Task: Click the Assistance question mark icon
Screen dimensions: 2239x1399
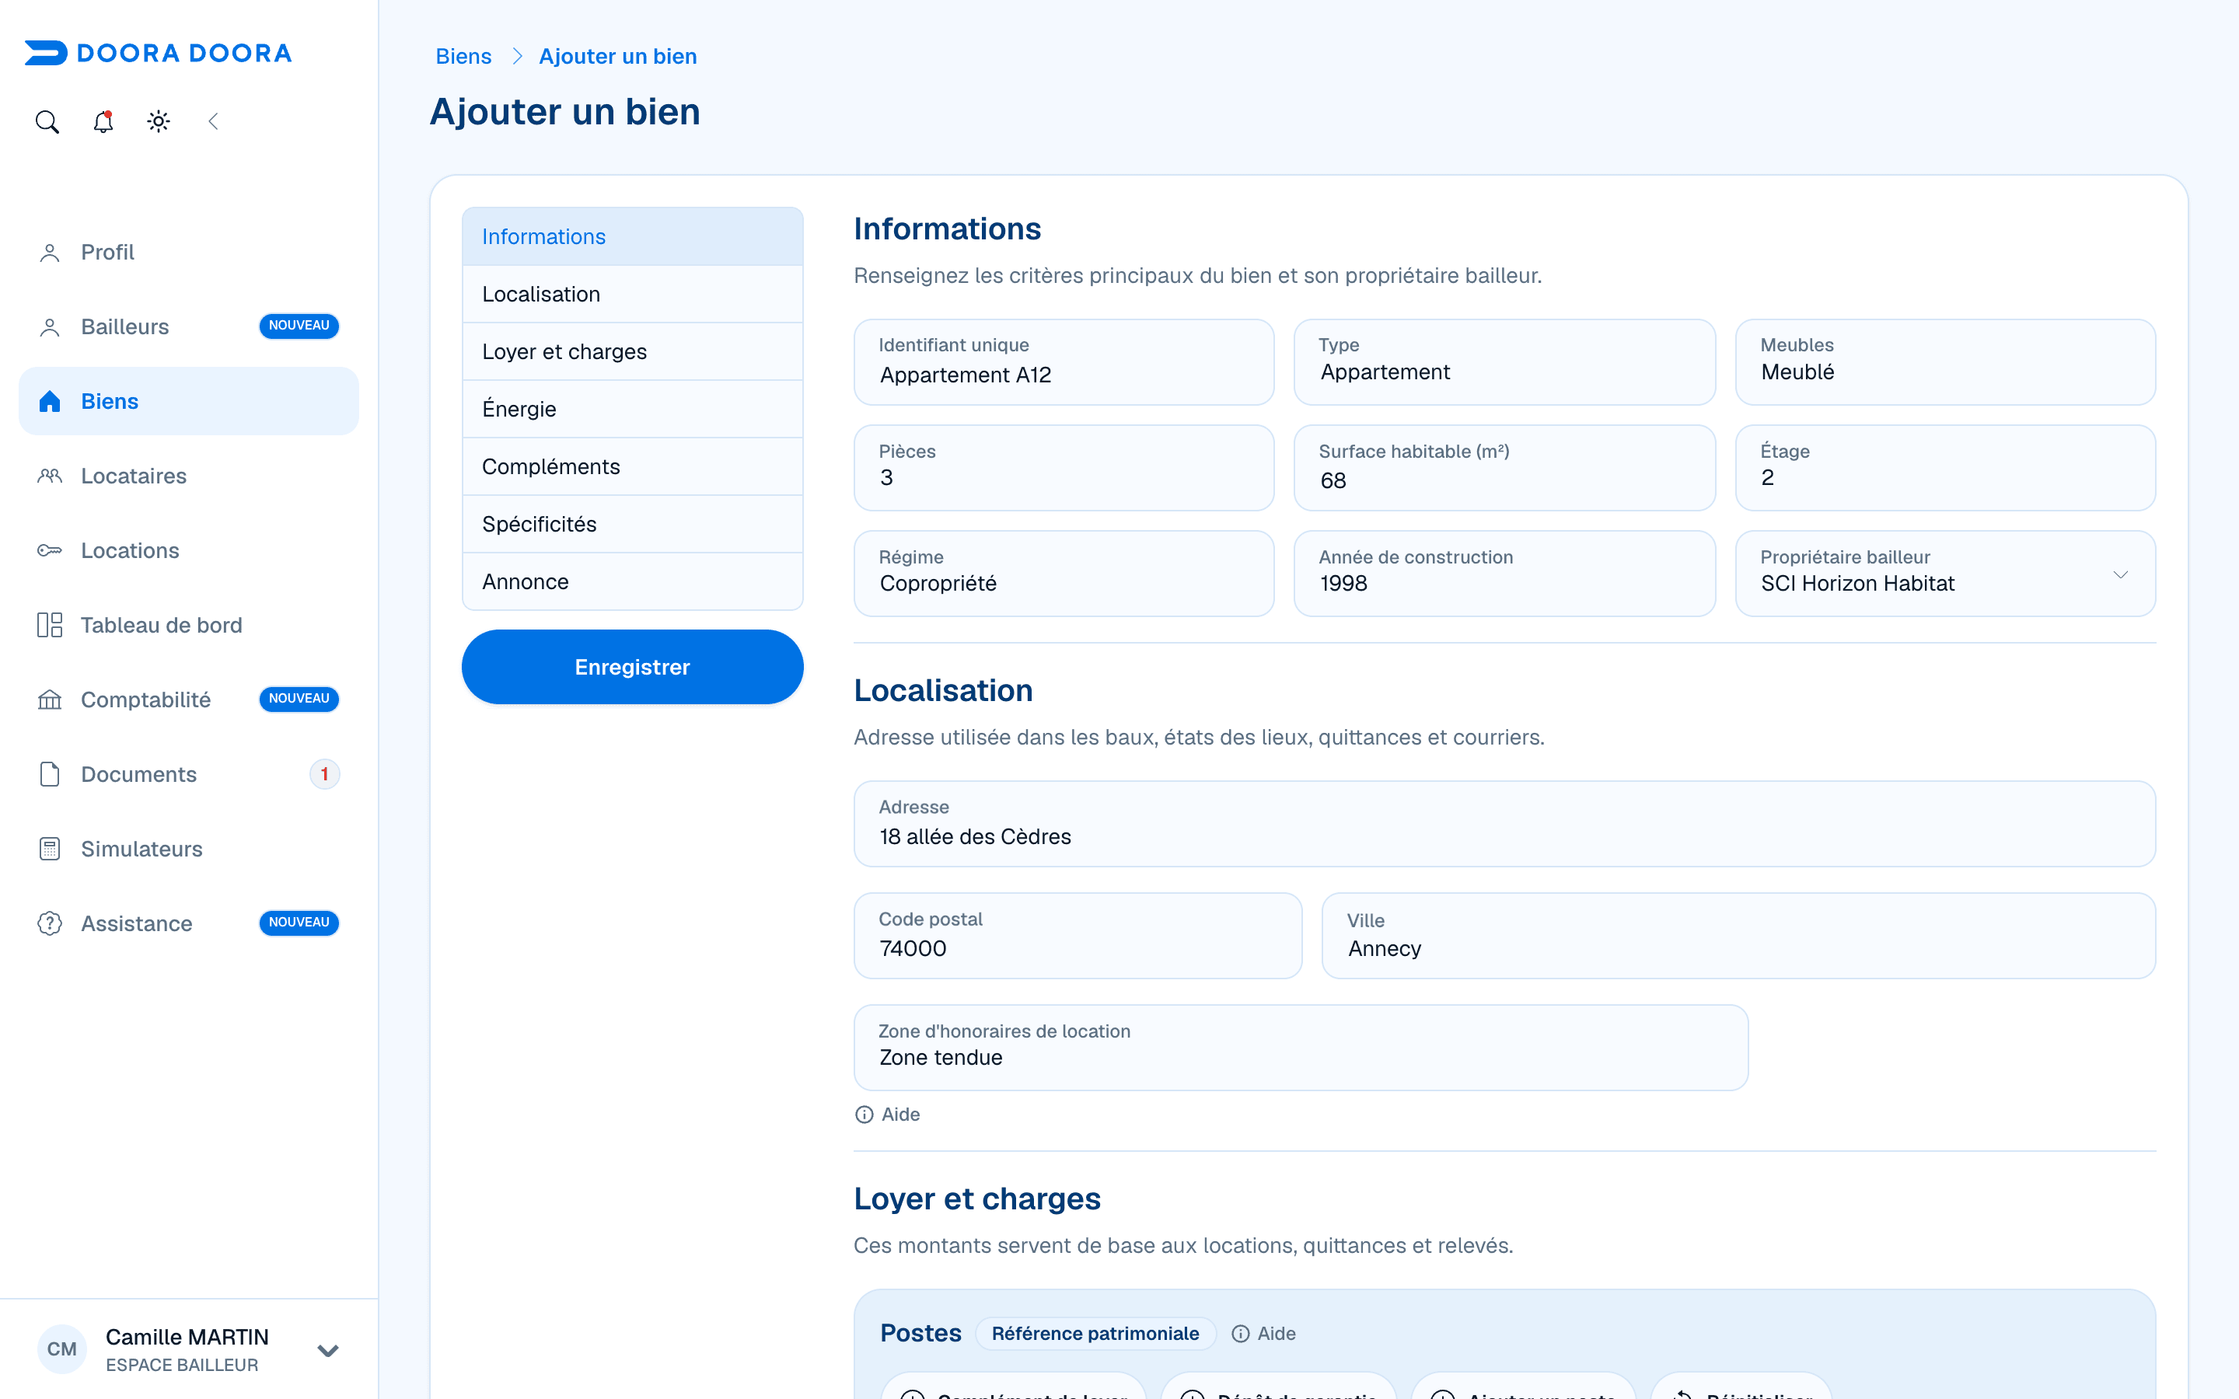Action: pos(50,923)
